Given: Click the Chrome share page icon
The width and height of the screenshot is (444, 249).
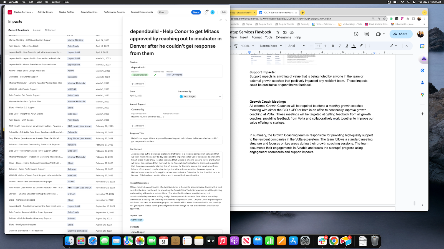Looking at the screenshot, I should click(x=379, y=19).
